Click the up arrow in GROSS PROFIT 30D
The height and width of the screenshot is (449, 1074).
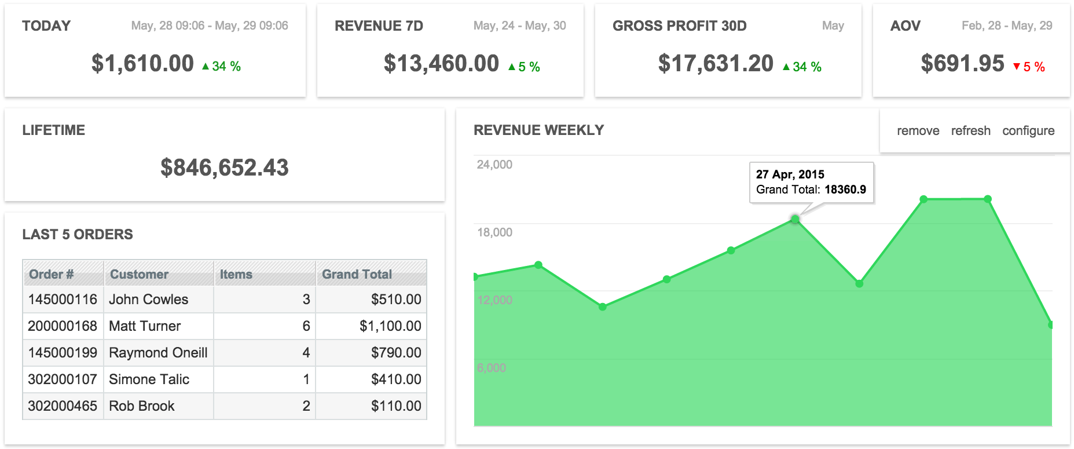click(x=786, y=67)
